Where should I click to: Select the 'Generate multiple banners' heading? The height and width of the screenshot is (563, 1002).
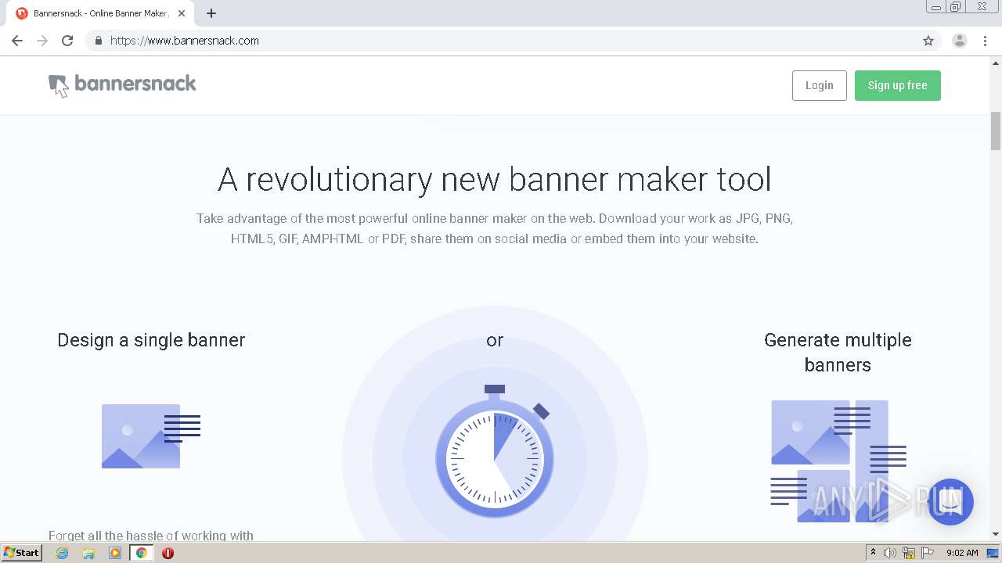point(838,353)
